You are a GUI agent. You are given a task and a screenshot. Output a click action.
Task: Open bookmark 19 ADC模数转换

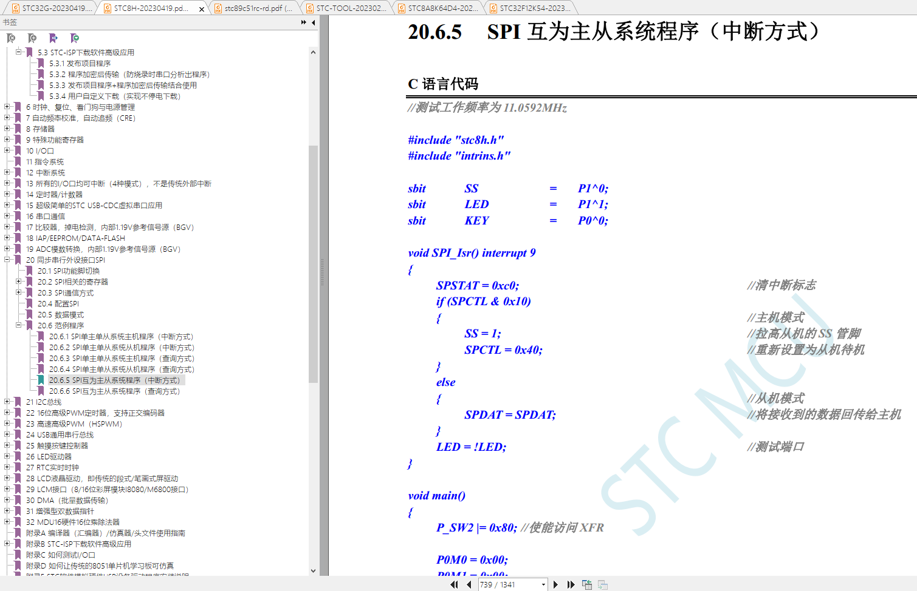tap(103, 249)
